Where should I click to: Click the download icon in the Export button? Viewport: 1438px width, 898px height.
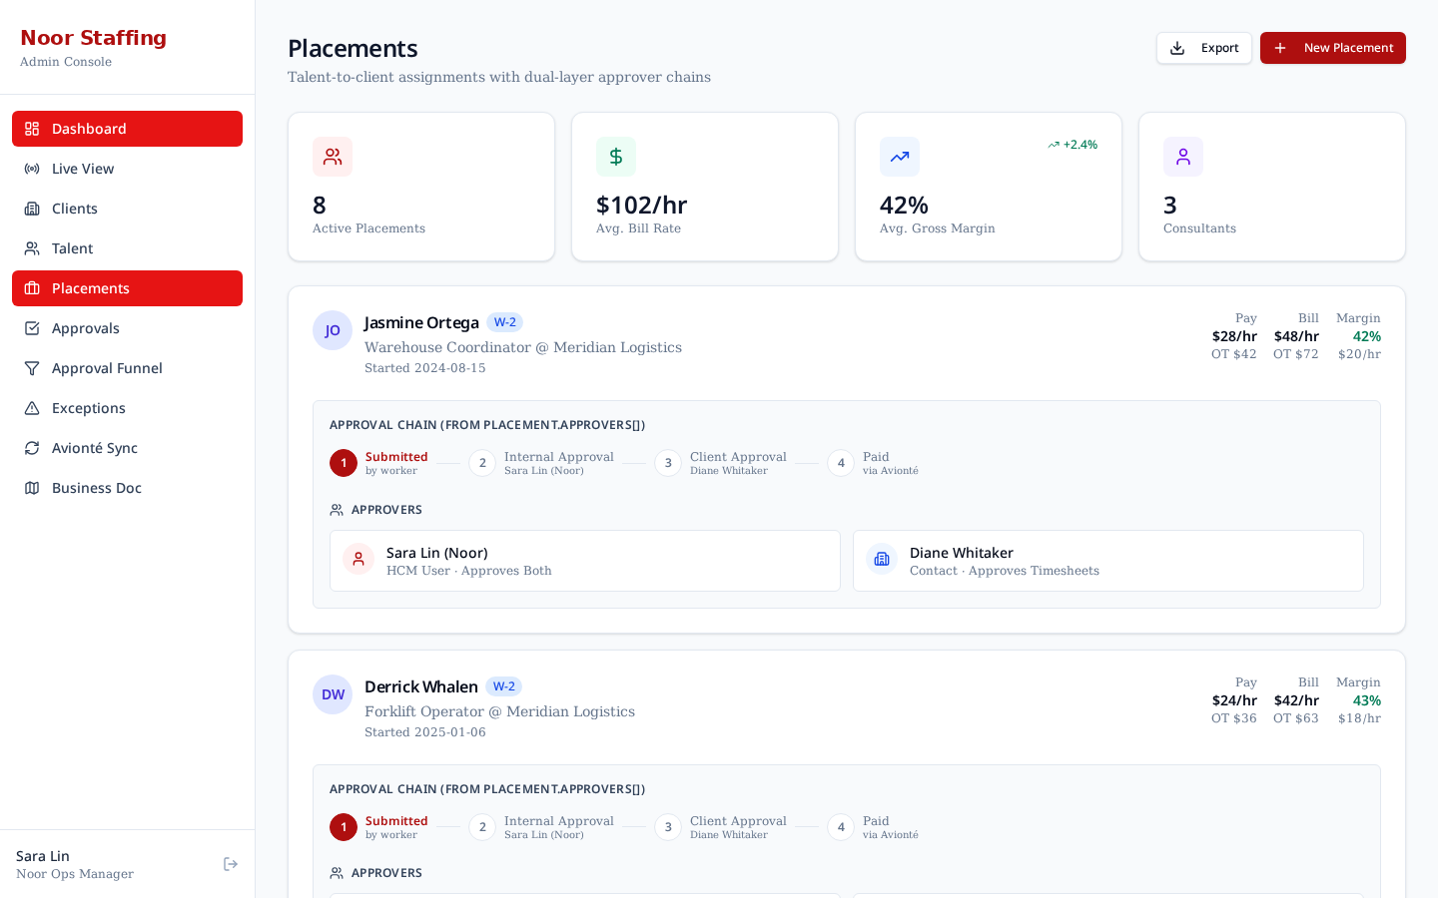click(1177, 48)
